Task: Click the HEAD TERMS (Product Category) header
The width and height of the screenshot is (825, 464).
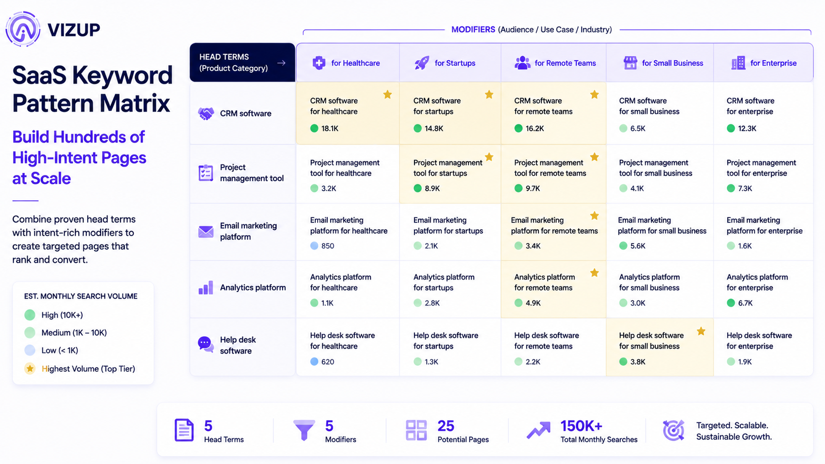Action: tap(242, 63)
